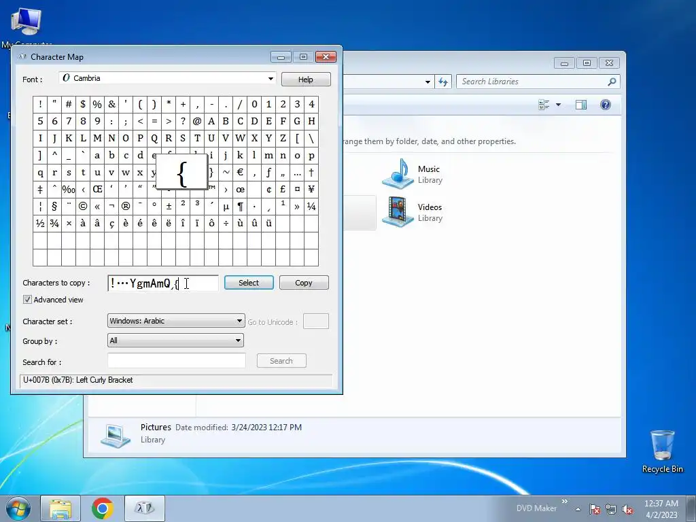Click the Change your view icon
Screen dimensions: 696x522
[x=544, y=105]
